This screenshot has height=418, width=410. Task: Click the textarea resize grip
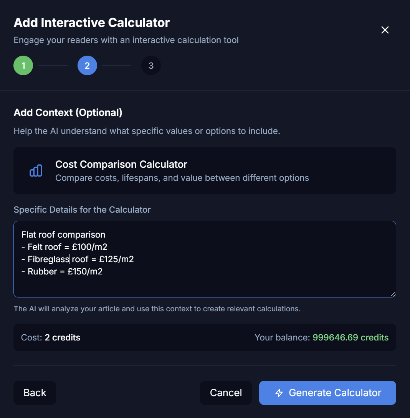[x=393, y=294]
